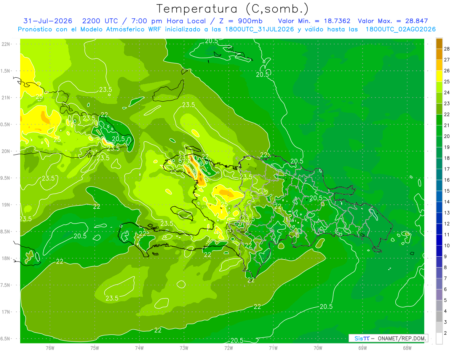
Task: Click the "20N" latitude axis label
Action: pyautogui.click(x=5, y=151)
